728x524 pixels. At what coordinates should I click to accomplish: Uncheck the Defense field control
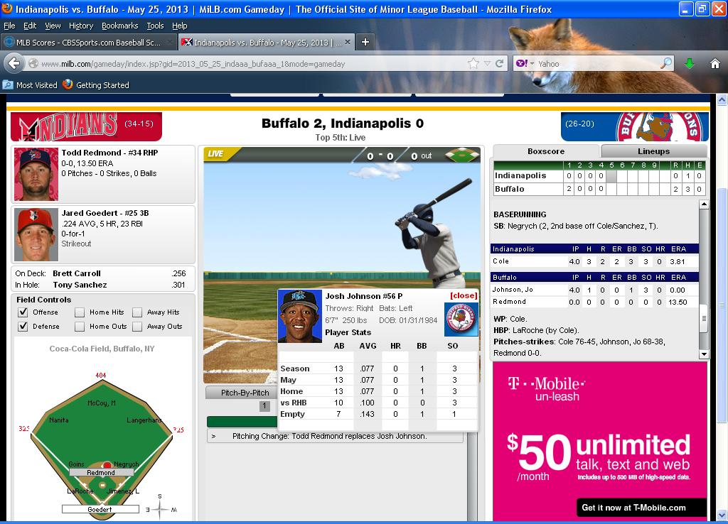point(23,326)
